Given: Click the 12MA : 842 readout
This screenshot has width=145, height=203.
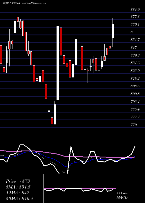Looking at the screenshot, I should click(17, 193).
